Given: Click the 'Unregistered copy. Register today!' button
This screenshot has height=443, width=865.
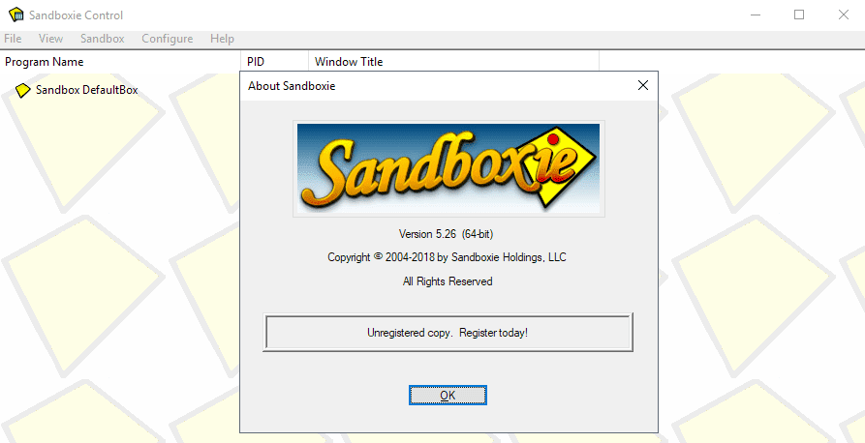Looking at the screenshot, I should [448, 333].
